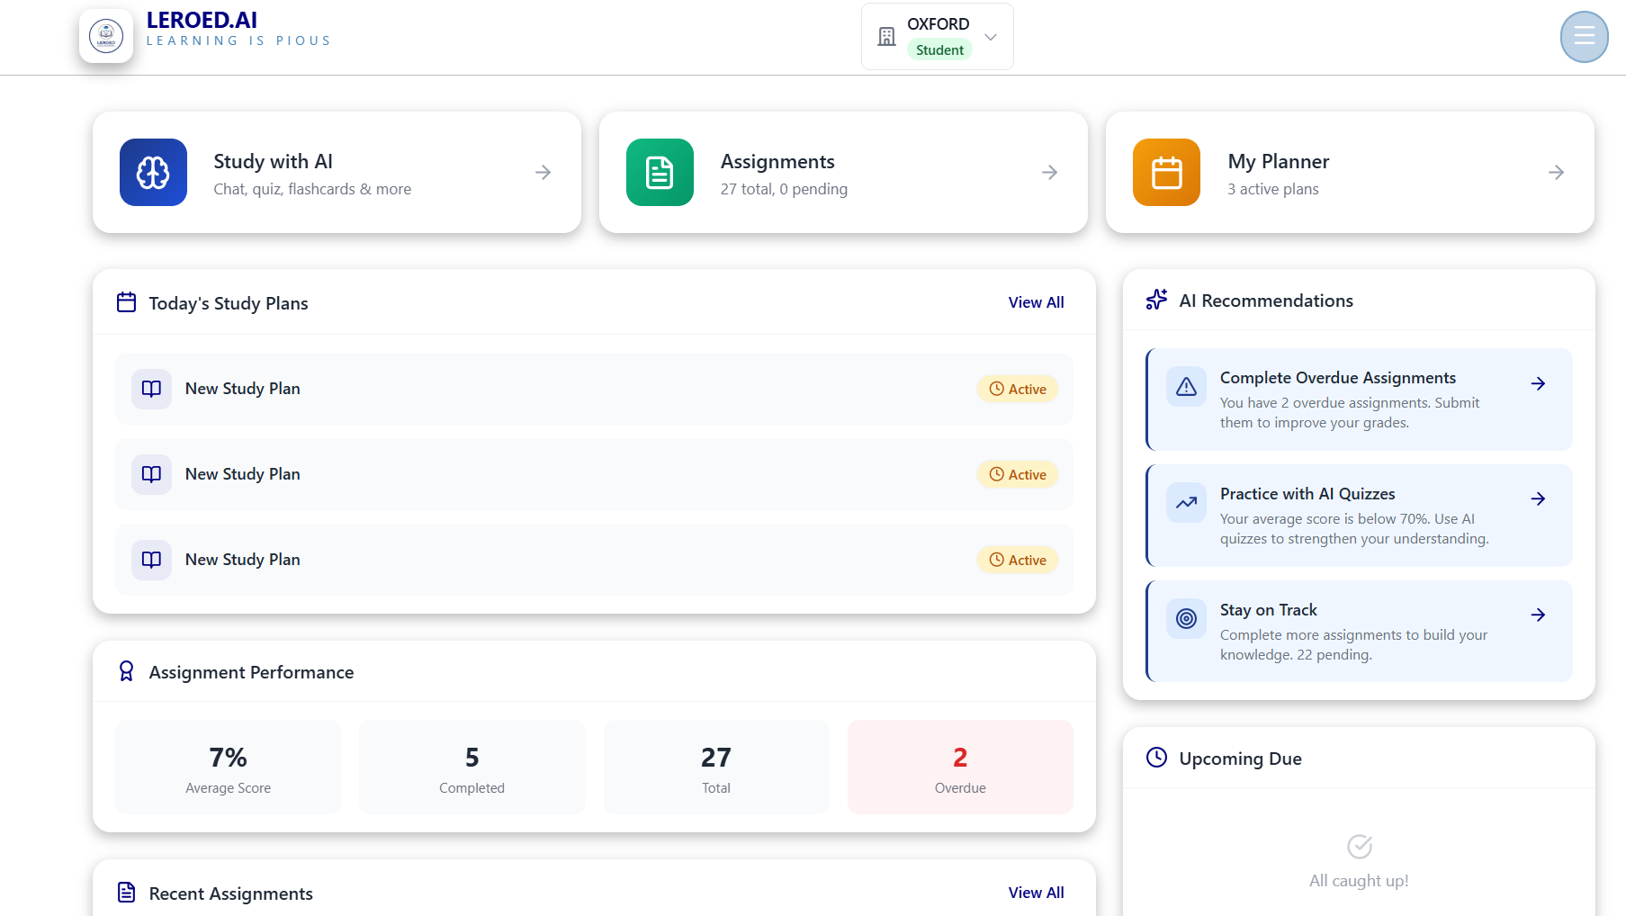Open Complete Overdue Assignments via arrow

[1538, 383]
